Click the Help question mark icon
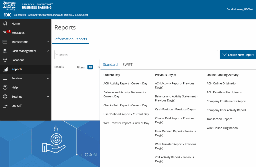The height and width of the screenshot is (167, 256). click(x=5, y=87)
